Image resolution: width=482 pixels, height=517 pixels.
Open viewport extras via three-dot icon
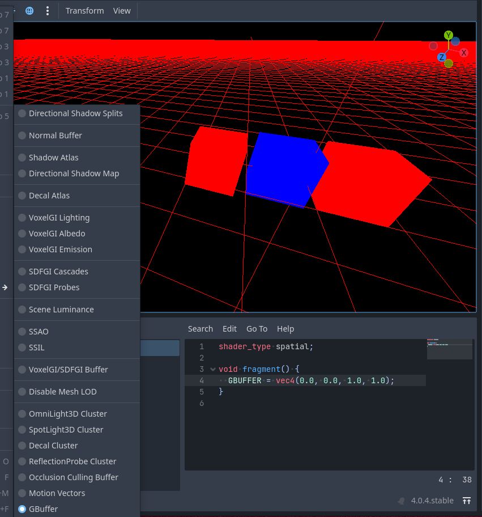tap(47, 10)
